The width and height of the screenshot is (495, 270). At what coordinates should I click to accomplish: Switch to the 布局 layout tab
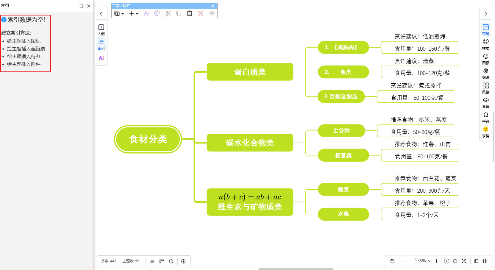[485, 29]
